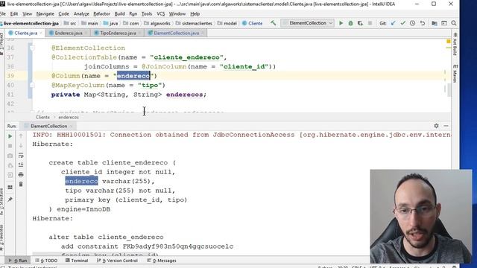Click the enderecos breadcrumb below the editor
The image size is (477, 268).
pyautogui.click(x=69, y=118)
